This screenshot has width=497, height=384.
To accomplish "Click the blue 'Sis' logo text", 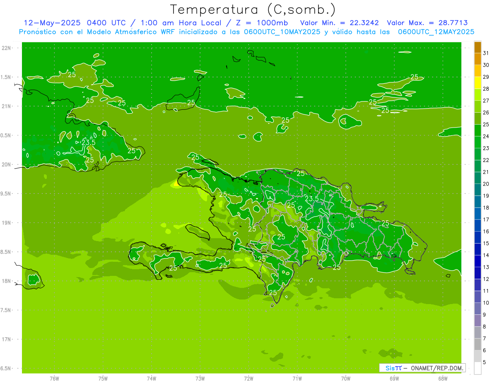I will [390, 368].
